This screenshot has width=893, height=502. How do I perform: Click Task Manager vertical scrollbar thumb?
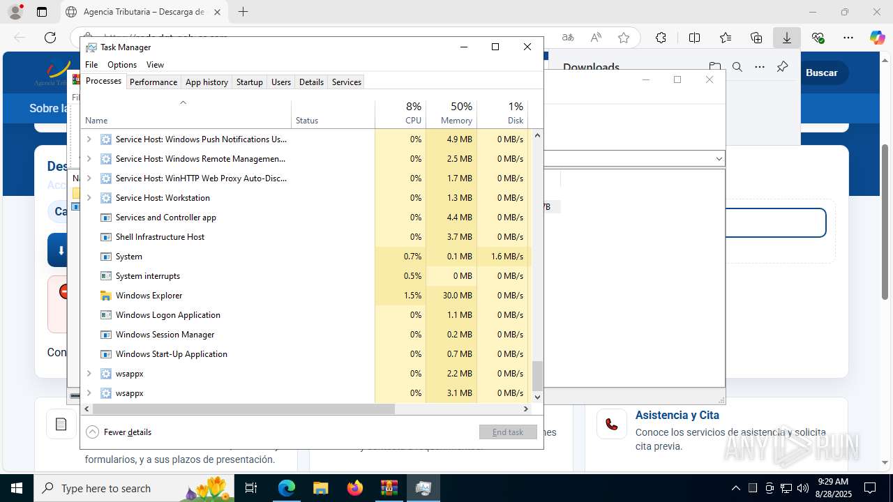pyautogui.click(x=537, y=376)
